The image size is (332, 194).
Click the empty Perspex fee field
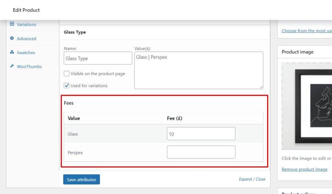tap(201, 152)
